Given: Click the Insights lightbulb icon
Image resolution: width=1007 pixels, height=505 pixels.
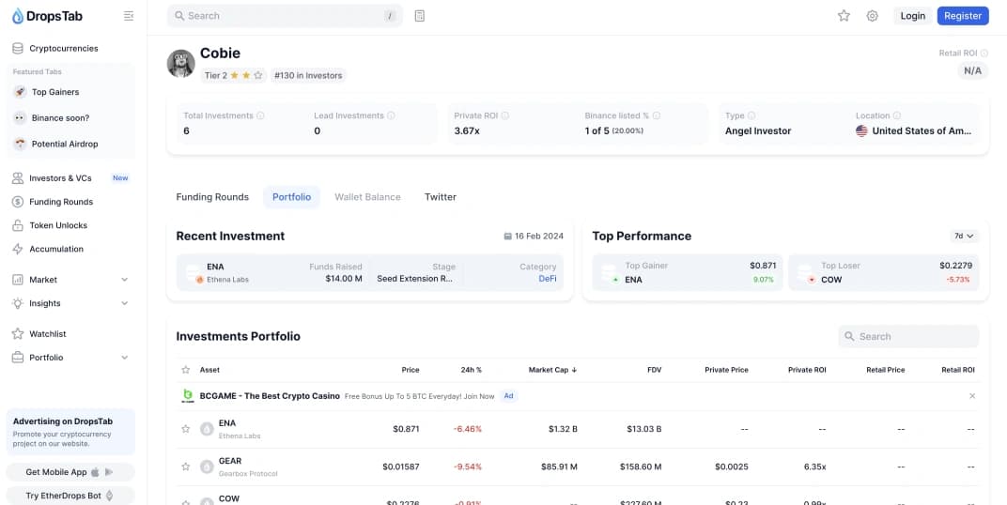Looking at the screenshot, I should click(x=18, y=303).
